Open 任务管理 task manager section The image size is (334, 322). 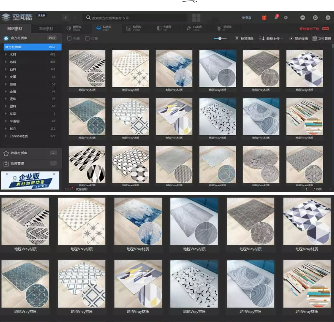pos(31,164)
